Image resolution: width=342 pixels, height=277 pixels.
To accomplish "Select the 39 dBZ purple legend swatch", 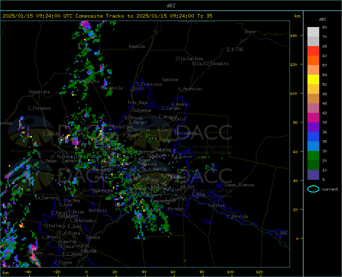I will pyautogui.click(x=313, y=127).
